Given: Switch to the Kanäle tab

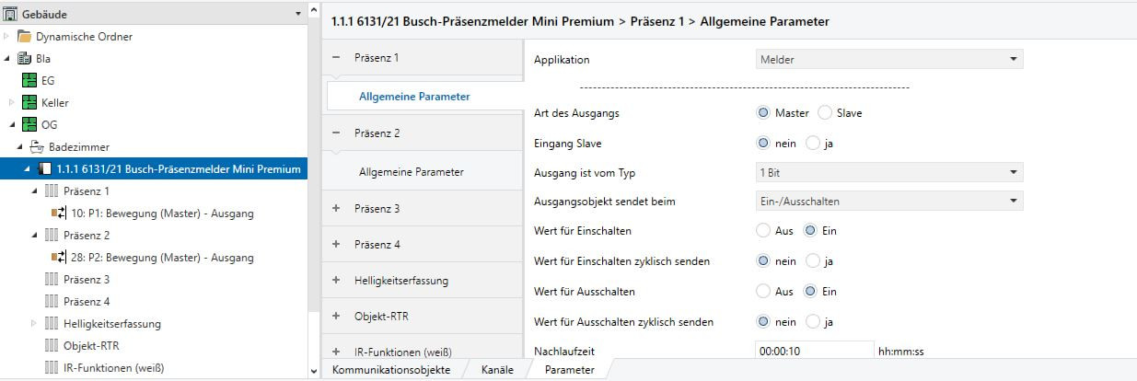Looking at the screenshot, I should 497,370.
